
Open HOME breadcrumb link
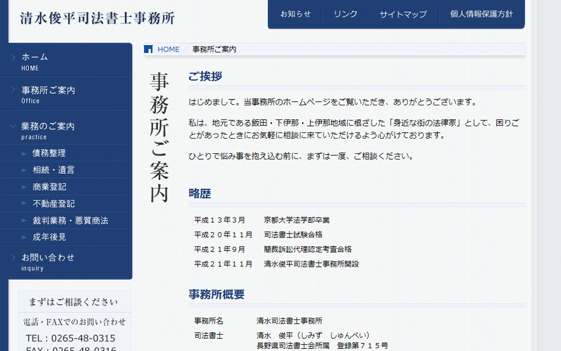168,49
